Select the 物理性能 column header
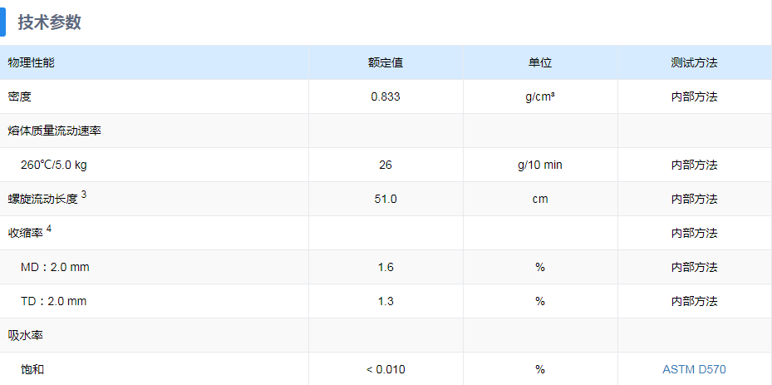Viewport: 772px width, 385px height. [x=31, y=62]
